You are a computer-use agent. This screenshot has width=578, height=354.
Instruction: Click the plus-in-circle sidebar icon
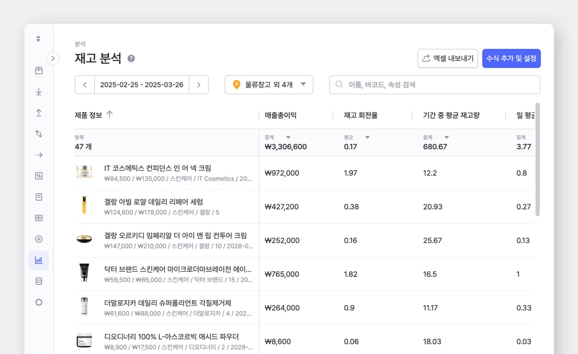pos(39,239)
